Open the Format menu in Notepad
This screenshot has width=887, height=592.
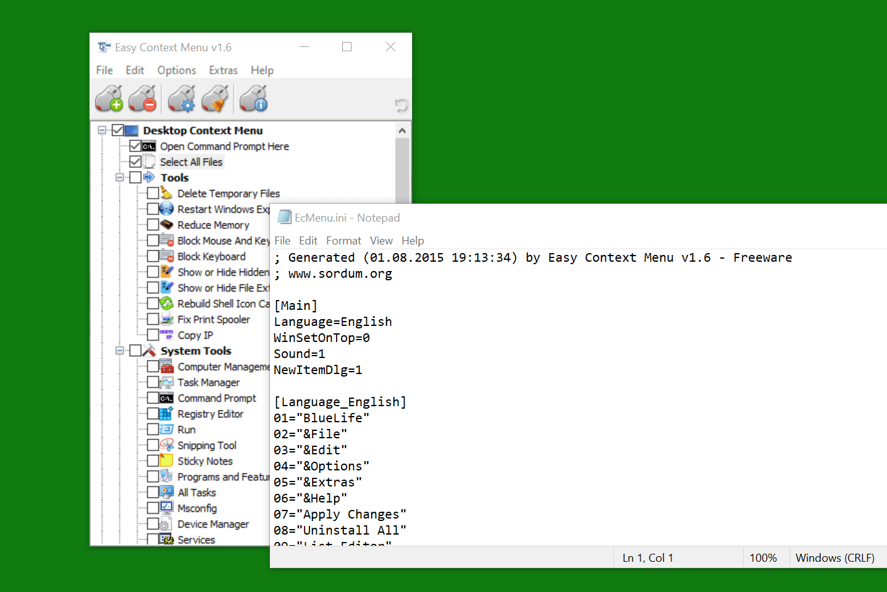tap(343, 241)
